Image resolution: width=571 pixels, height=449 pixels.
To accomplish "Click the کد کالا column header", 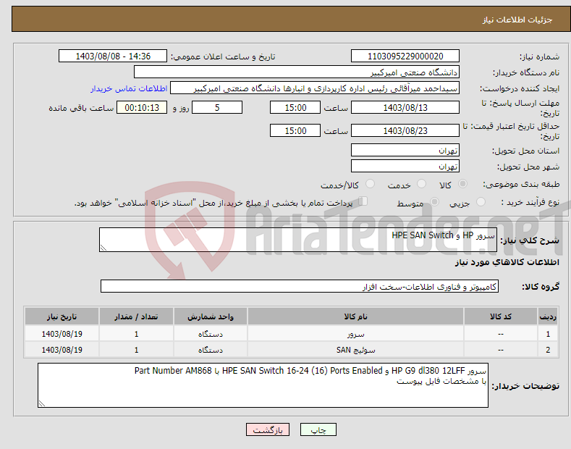I will 501,316.
